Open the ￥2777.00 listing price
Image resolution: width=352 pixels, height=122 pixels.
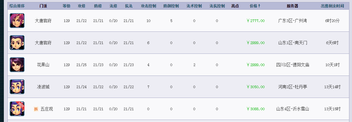coord(256,21)
